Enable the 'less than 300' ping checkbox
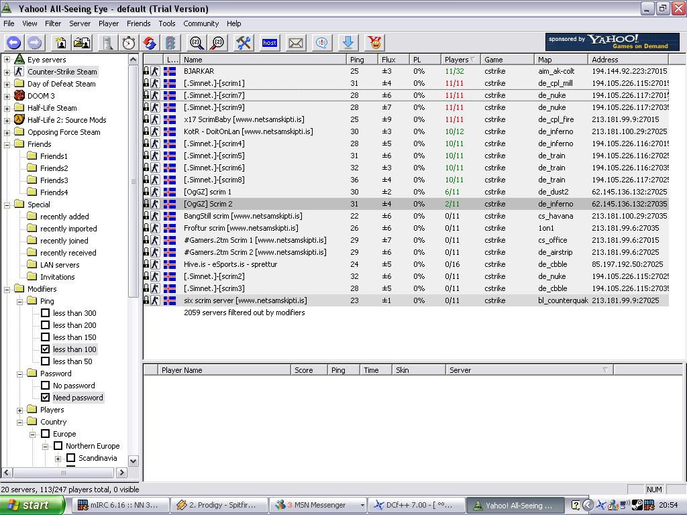The height and width of the screenshot is (515, 687). tap(45, 312)
